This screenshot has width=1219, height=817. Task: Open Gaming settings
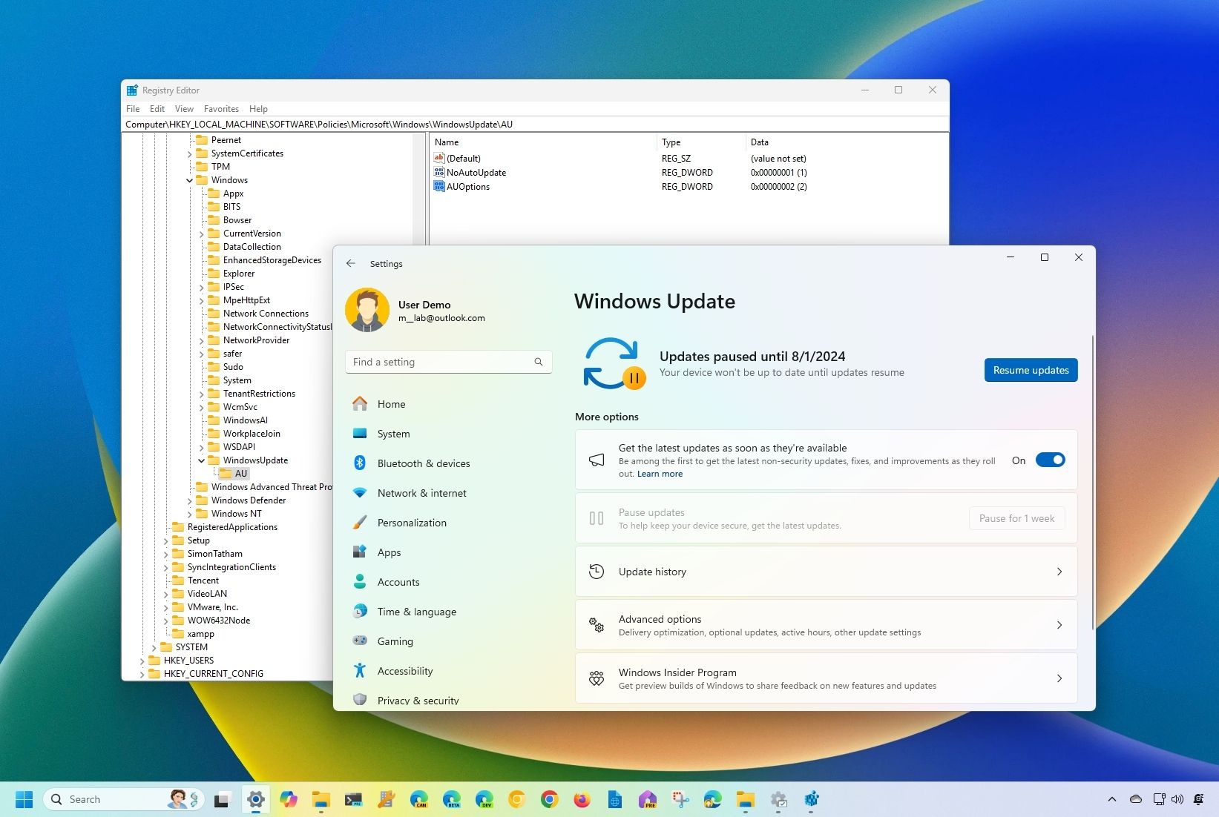pyautogui.click(x=395, y=641)
